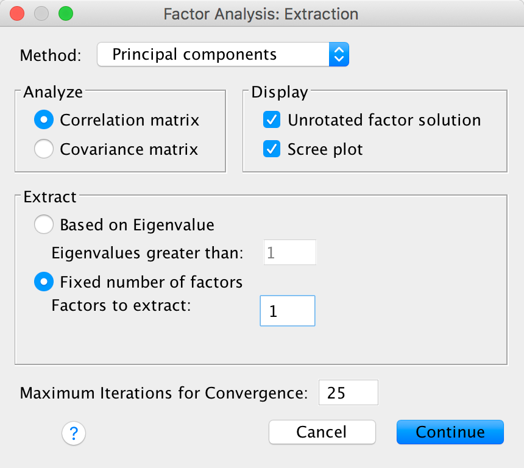
Task: Click the Extract group heading
Action: (x=50, y=197)
